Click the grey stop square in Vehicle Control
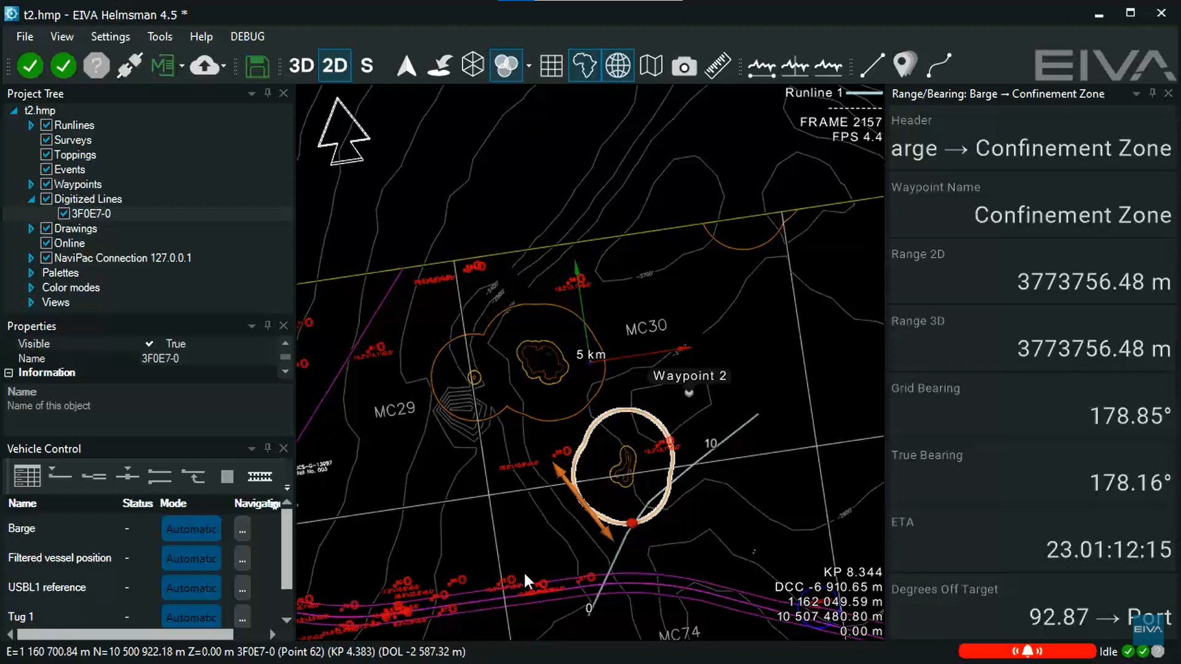Image resolution: width=1181 pixels, height=664 pixels. click(227, 476)
